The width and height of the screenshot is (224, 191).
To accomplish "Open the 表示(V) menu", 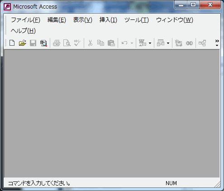I will (x=83, y=20).
